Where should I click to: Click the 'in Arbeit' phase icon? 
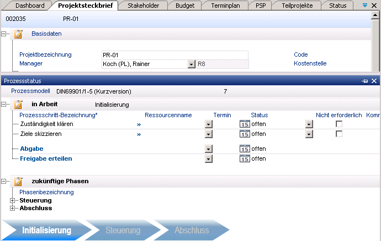[18, 105]
